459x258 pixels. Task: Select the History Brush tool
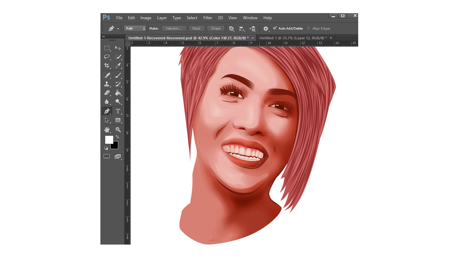(x=118, y=84)
